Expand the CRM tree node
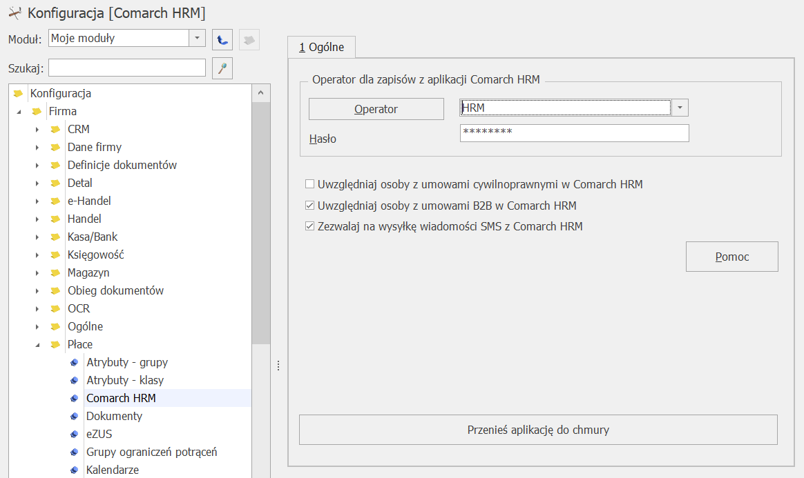This screenshot has height=478, width=804. pos(37,130)
